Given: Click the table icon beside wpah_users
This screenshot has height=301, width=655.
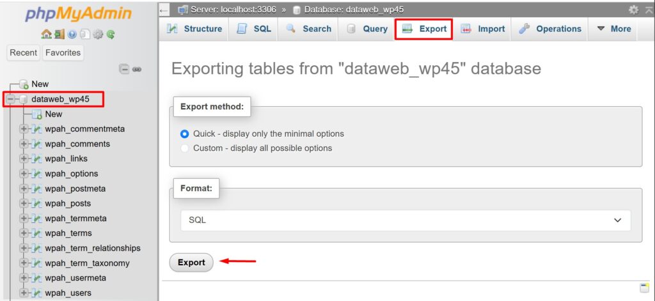Looking at the screenshot, I should pyautogui.click(x=36, y=293).
